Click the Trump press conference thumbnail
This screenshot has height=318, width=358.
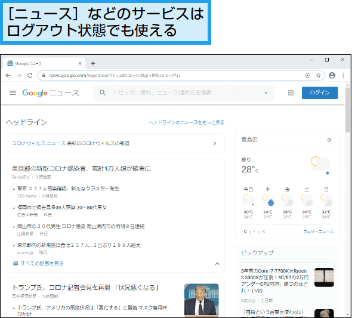[x=202, y=300]
